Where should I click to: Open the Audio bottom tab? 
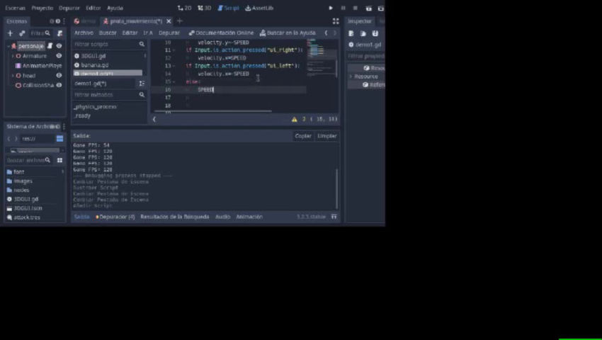(x=222, y=217)
